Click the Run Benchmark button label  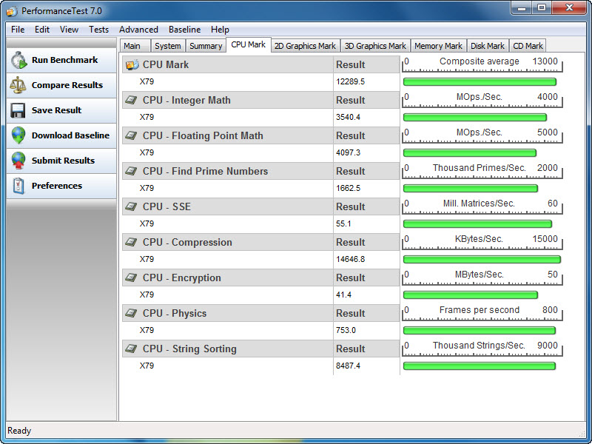pos(64,60)
